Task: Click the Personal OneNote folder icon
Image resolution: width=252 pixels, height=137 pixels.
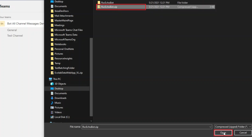Action: tap(52, 49)
